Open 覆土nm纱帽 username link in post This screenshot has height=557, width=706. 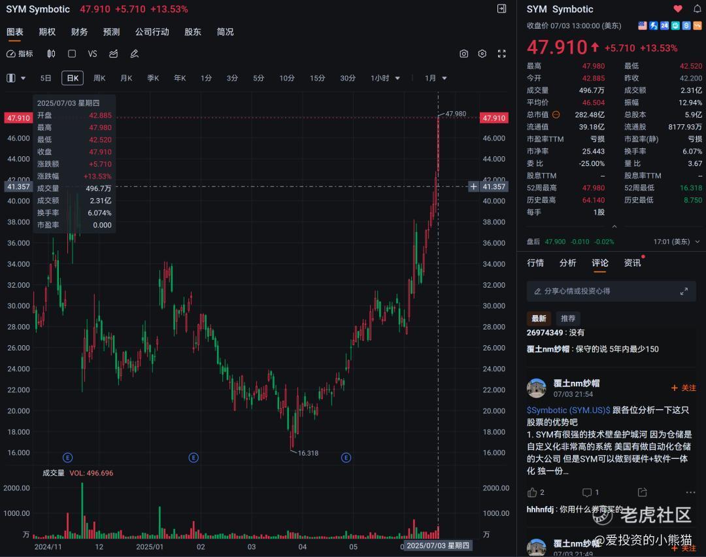[x=577, y=383]
